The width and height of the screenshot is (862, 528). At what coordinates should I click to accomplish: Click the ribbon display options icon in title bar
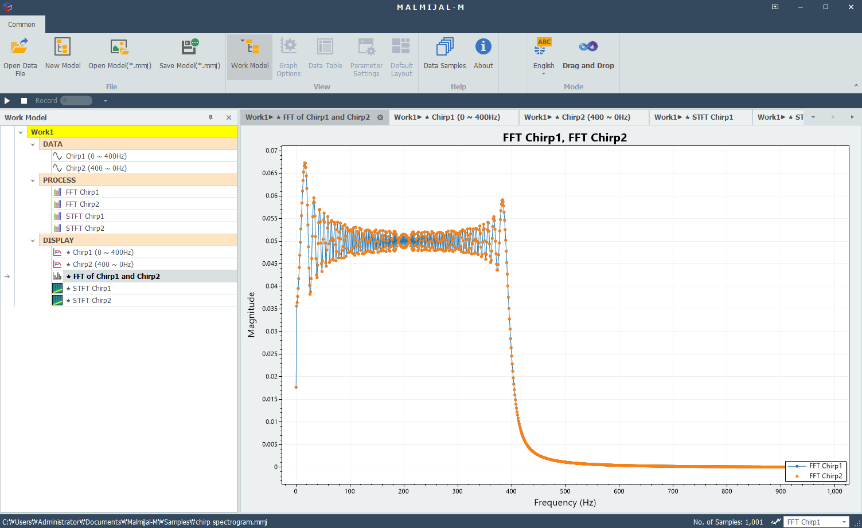pos(775,7)
